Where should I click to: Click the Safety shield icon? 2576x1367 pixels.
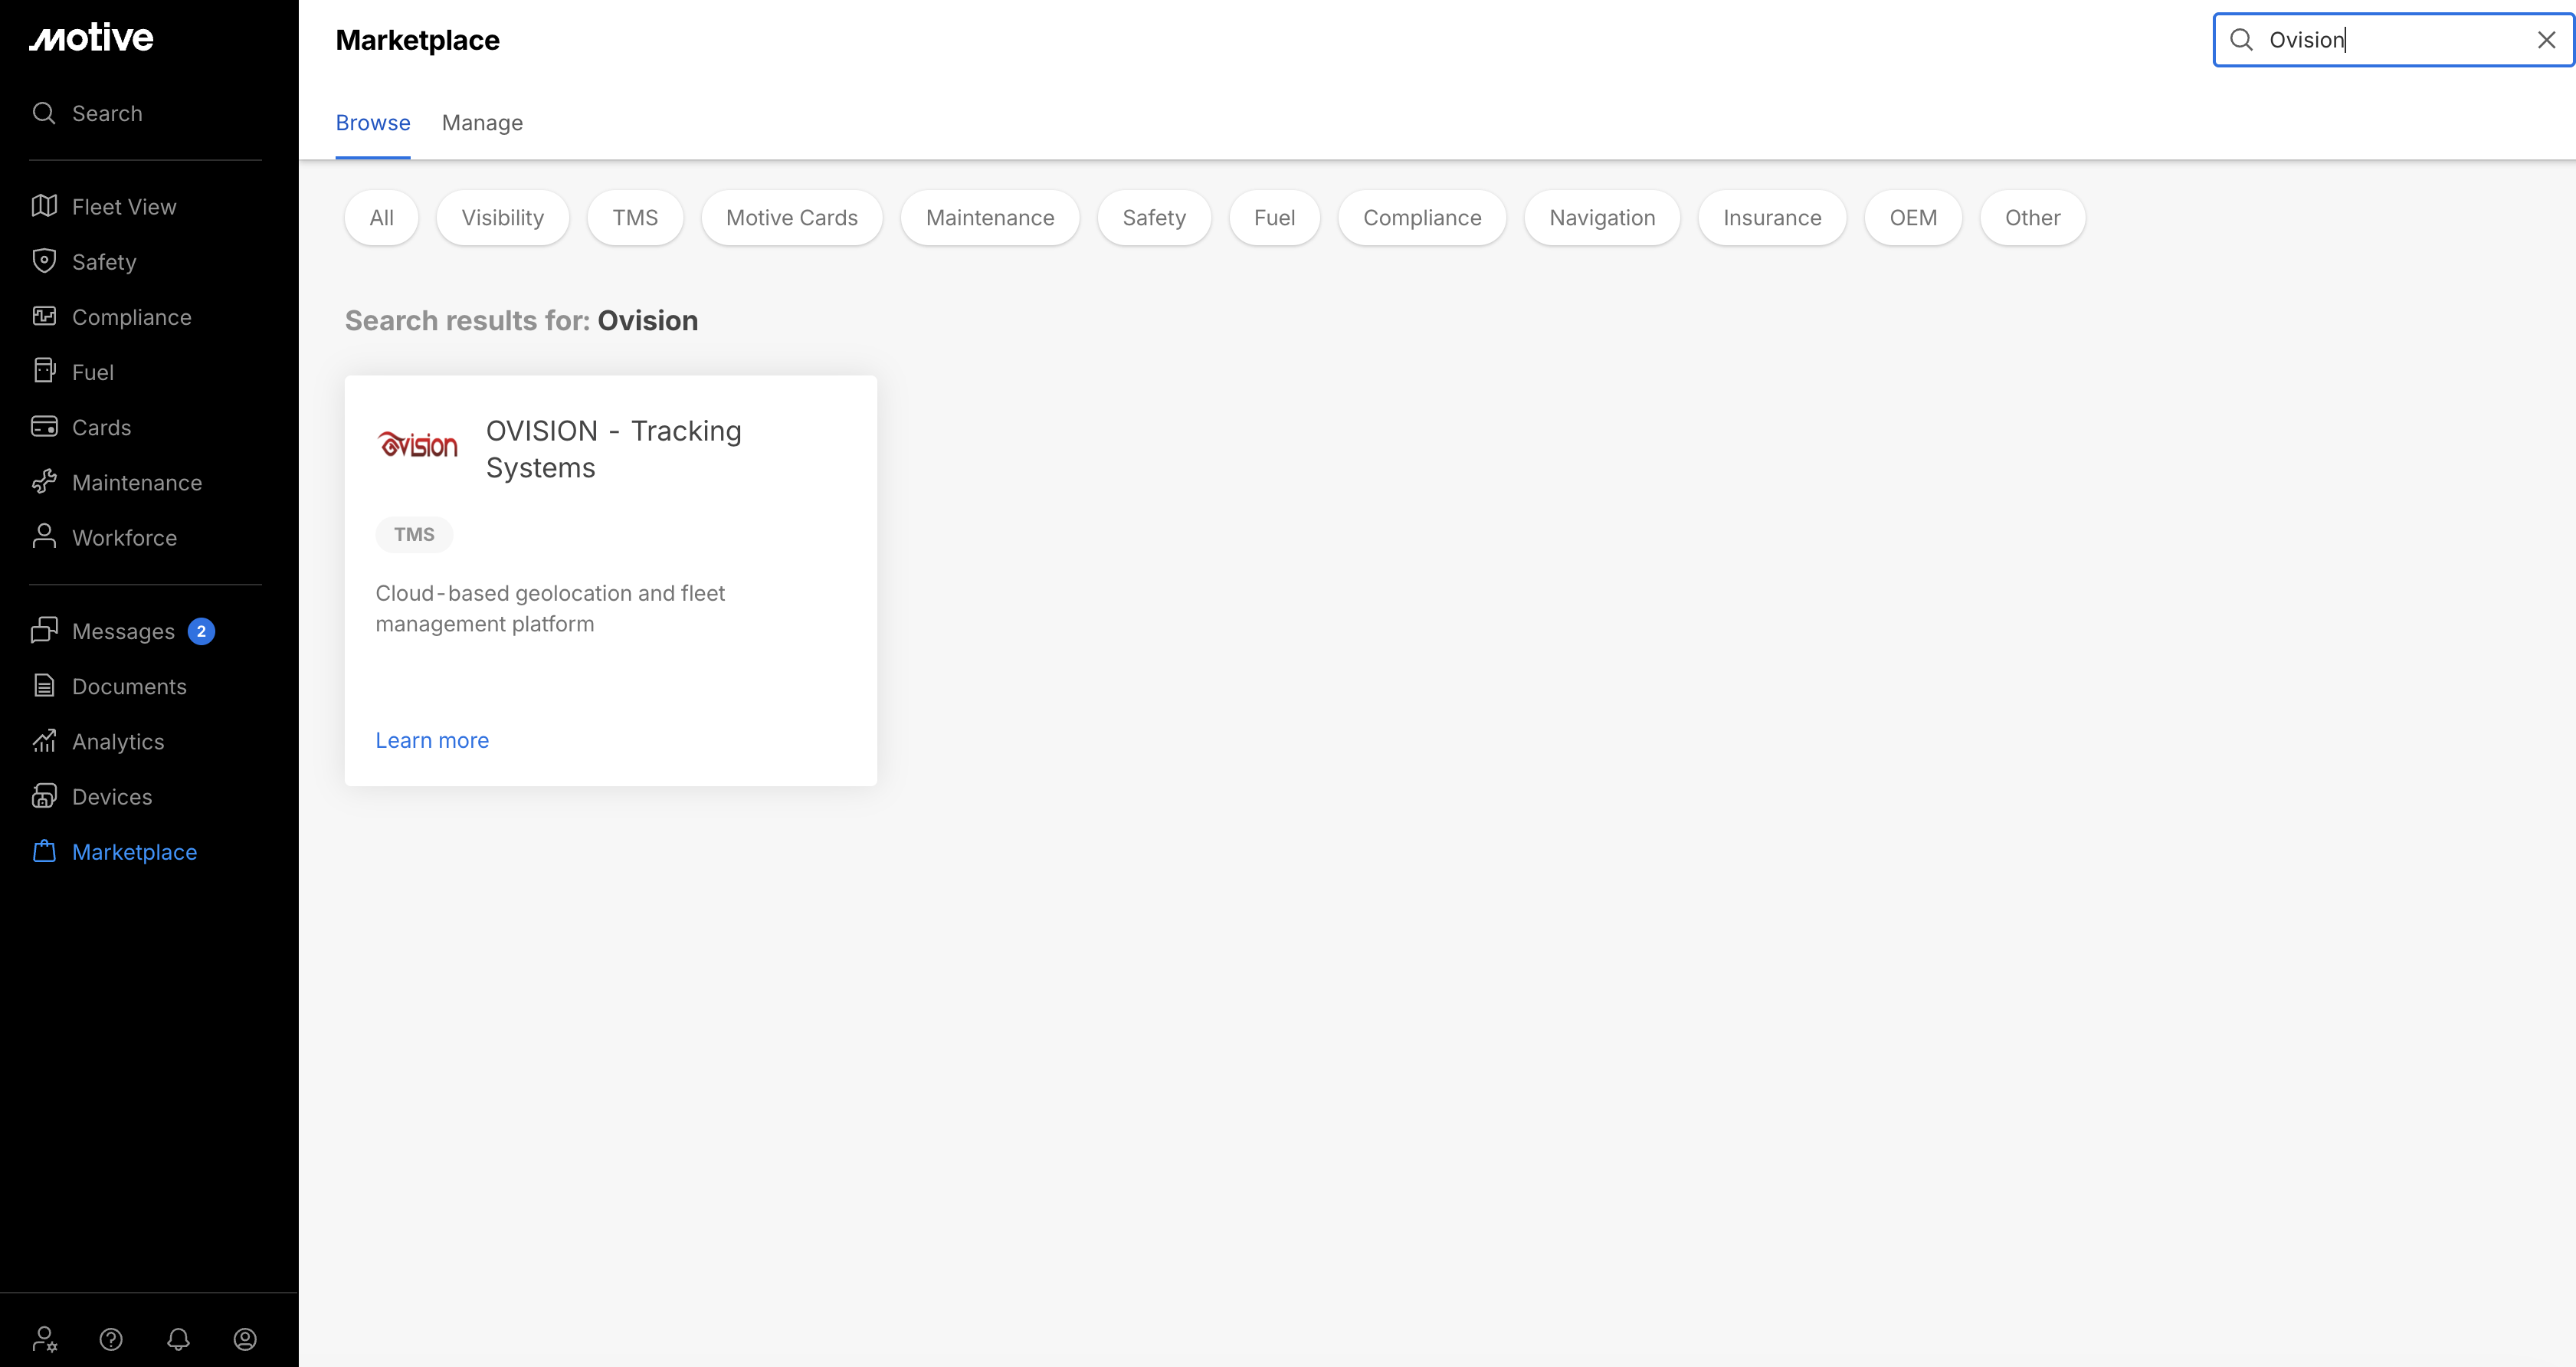tap(44, 261)
